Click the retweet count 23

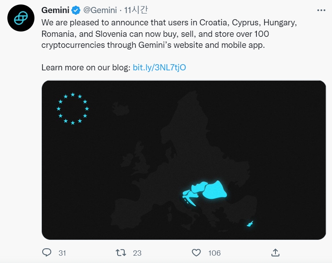[137, 253]
